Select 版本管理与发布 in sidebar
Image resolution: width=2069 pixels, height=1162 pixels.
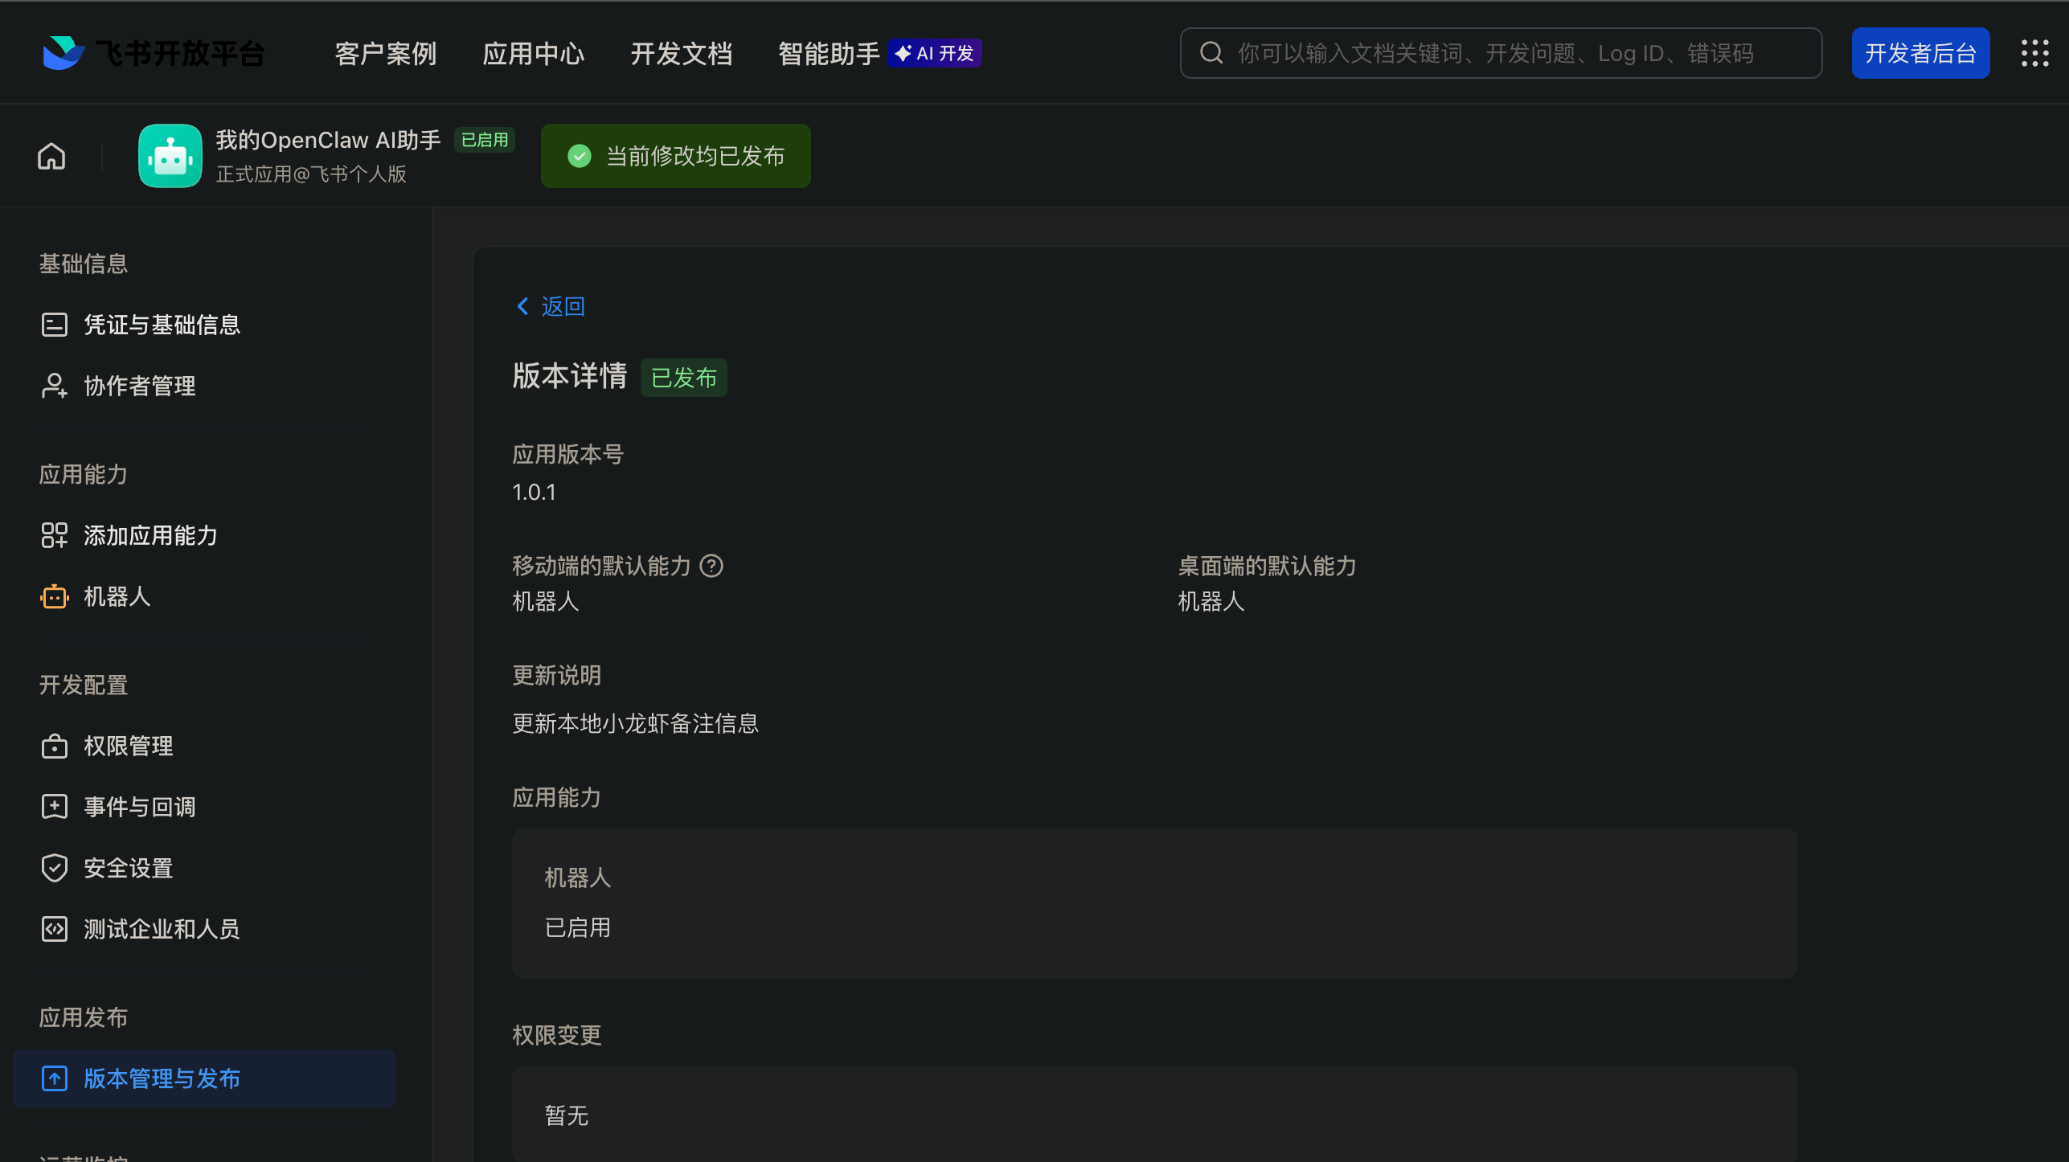coord(203,1078)
